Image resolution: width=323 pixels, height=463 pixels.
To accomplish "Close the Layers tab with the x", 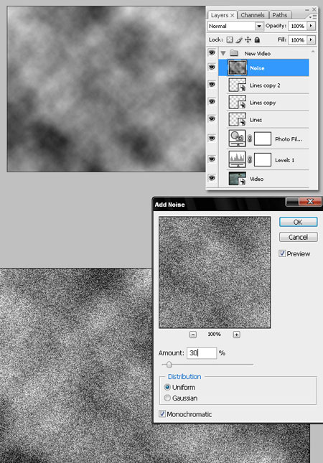I will pyautogui.click(x=233, y=15).
